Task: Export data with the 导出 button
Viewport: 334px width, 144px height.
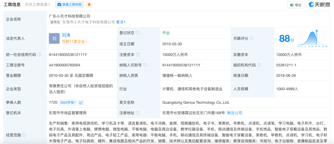Action: pyautogui.click(x=296, y=5)
